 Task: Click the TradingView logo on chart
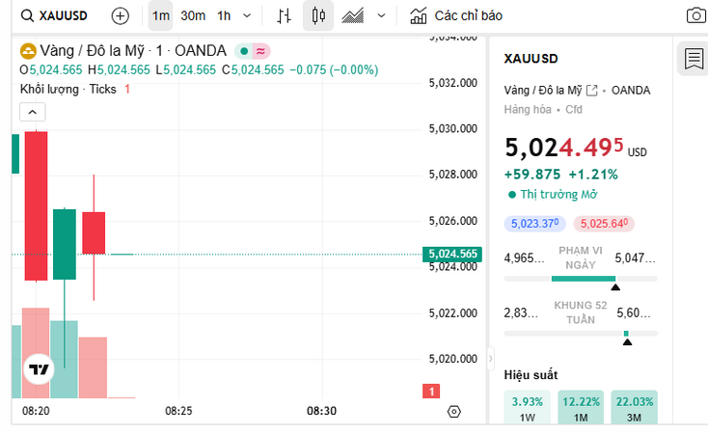(39, 369)
